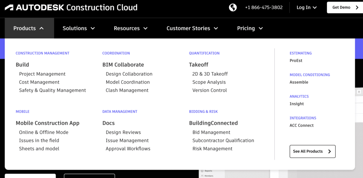
Task: Click the Autodesk Construction Cloud logo
Action: [x=71, y=7]
